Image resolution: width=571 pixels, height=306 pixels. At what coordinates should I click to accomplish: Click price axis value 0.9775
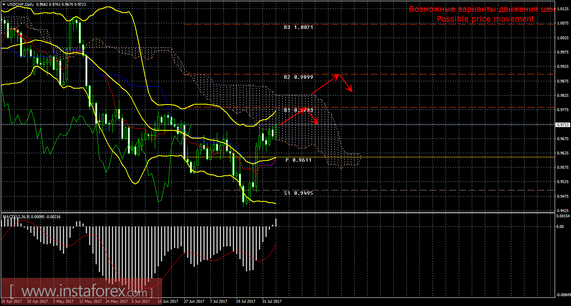pyautogui.click(x=562, y=110)
